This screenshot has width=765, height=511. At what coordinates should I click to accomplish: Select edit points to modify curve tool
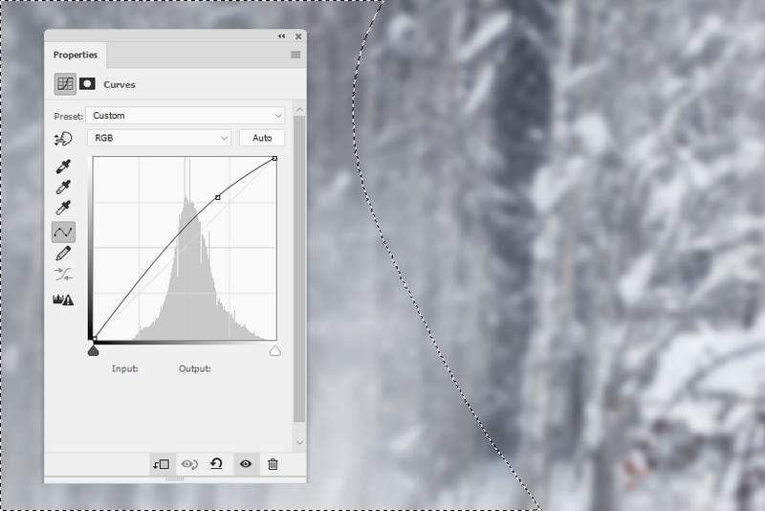click(x=63, y=232)
